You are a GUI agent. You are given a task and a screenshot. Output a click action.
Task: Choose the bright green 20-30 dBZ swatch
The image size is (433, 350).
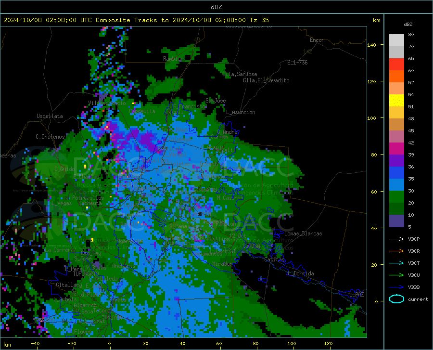click(x=396, y=197)
